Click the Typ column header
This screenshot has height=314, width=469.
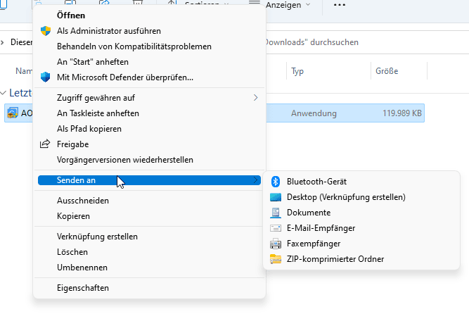[297, 71]
